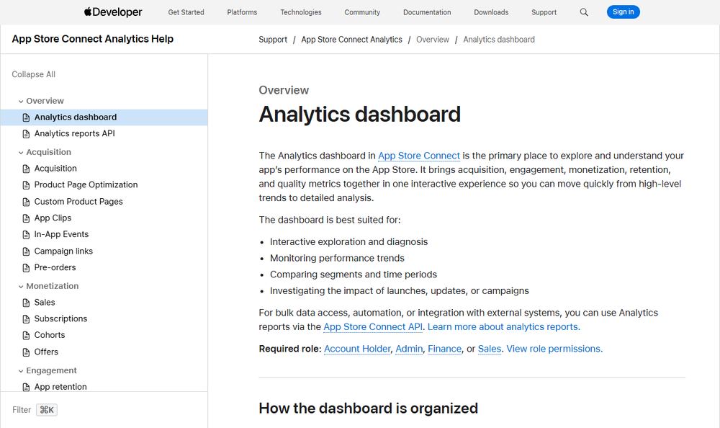This screenshot has width=720, height=428.
Task: Click the Apple Developer logo
Action: (113, 12)
